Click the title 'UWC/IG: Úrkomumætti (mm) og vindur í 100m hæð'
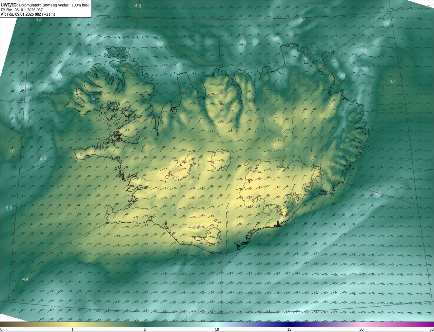 (45, 4)
